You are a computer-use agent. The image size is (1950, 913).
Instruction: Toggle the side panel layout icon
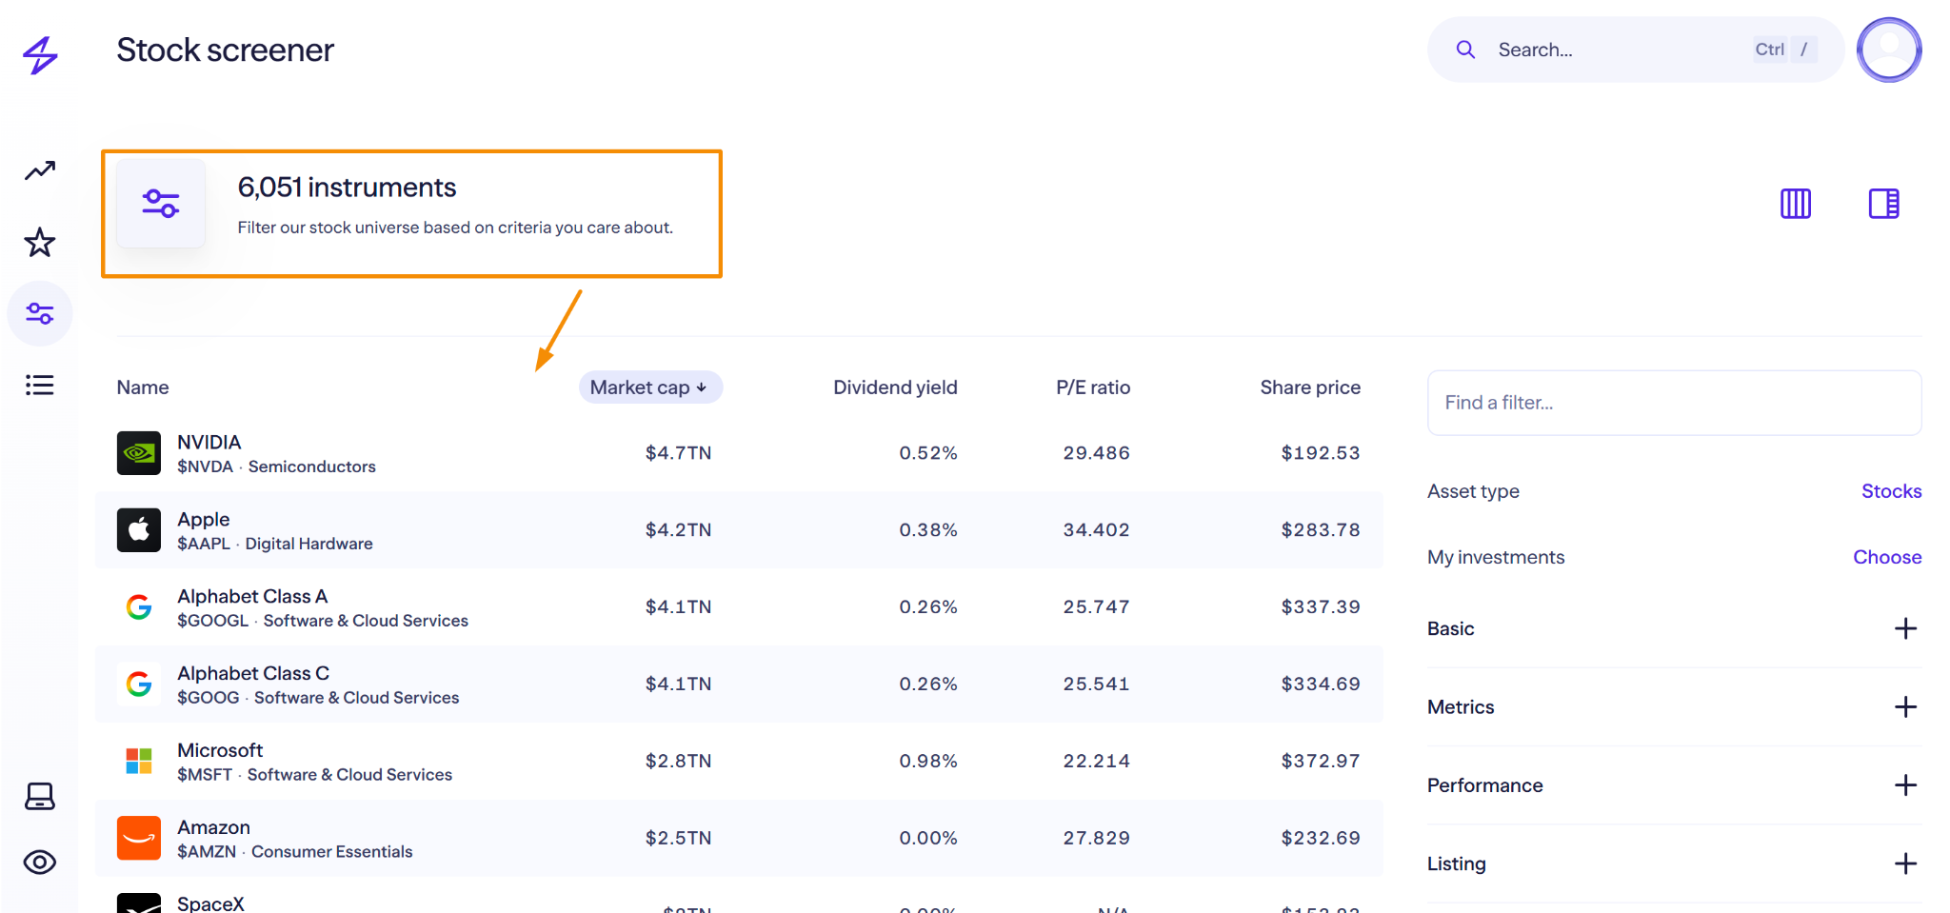point(1884,204)
